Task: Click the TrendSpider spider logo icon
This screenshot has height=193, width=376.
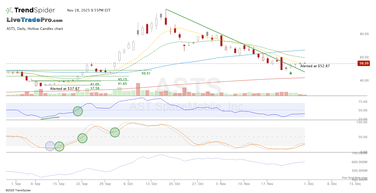Action: click(x=9, y=10)
